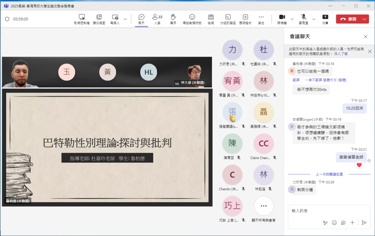Screen dimensions: 375x236
Task: Click the 輸入訊息 message input box
Action: (329, 211)
